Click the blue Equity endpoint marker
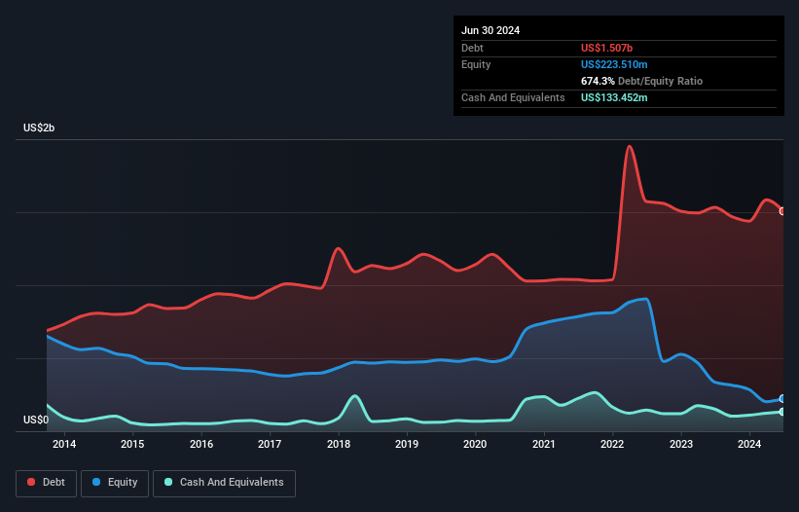The width and height of the screenshot is (799, 512). (782, 398)
